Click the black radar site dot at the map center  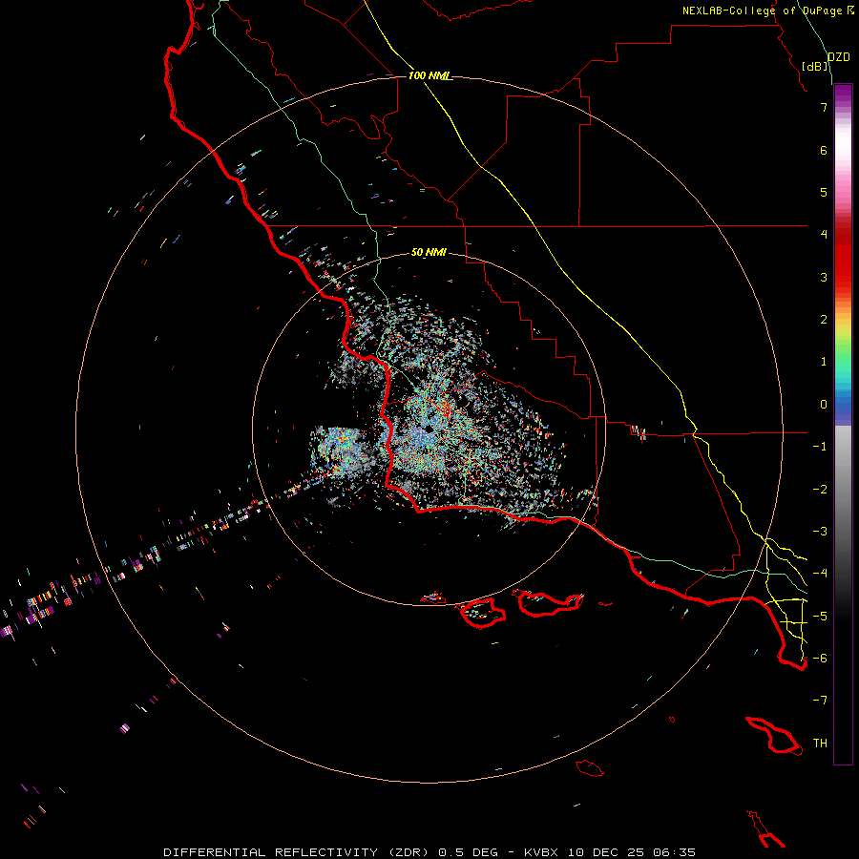[429, 429]
